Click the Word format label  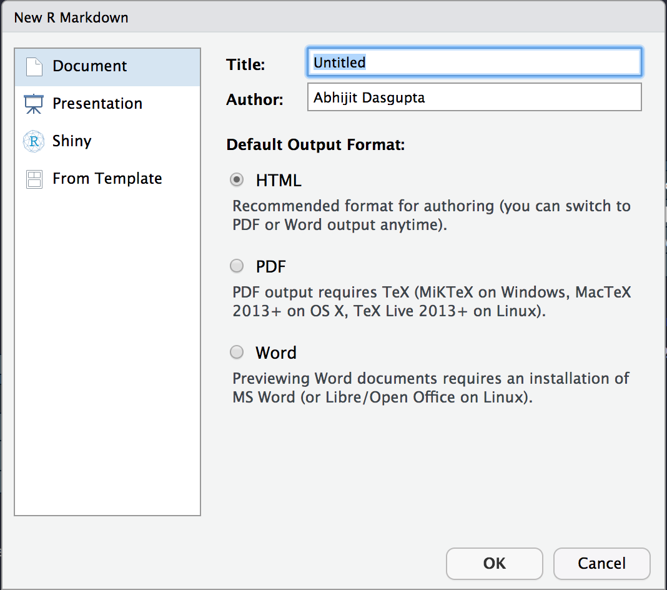pos(276,353)
